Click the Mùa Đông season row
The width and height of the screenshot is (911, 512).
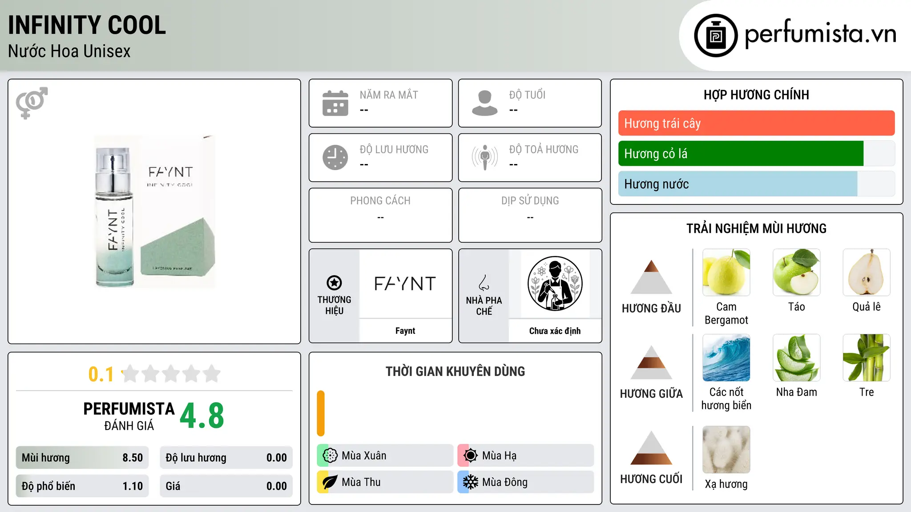[526, 482]
